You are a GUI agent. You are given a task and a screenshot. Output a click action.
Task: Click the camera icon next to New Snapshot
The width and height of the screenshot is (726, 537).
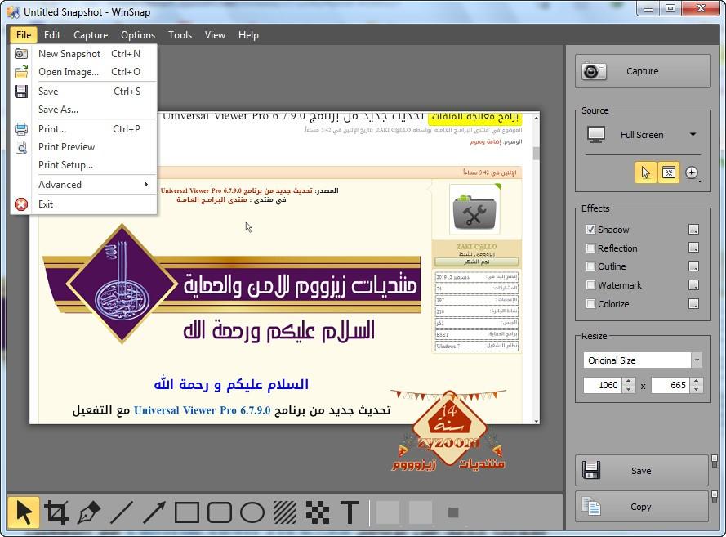[x=21, y=54]
